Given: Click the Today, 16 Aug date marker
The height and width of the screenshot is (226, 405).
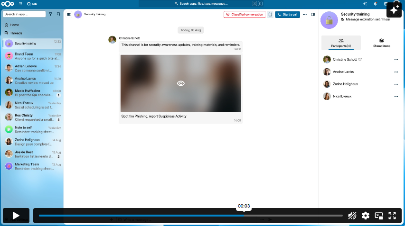Looking at the screenshot, I should click(x=190, y=30).
